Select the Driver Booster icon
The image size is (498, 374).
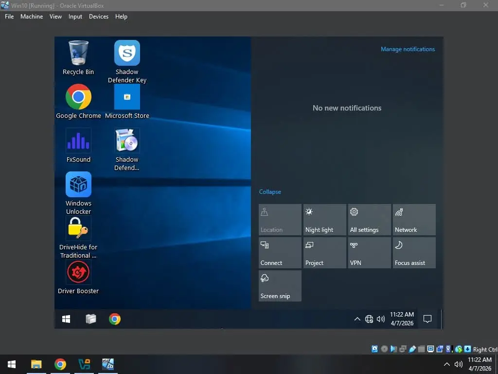78,277
